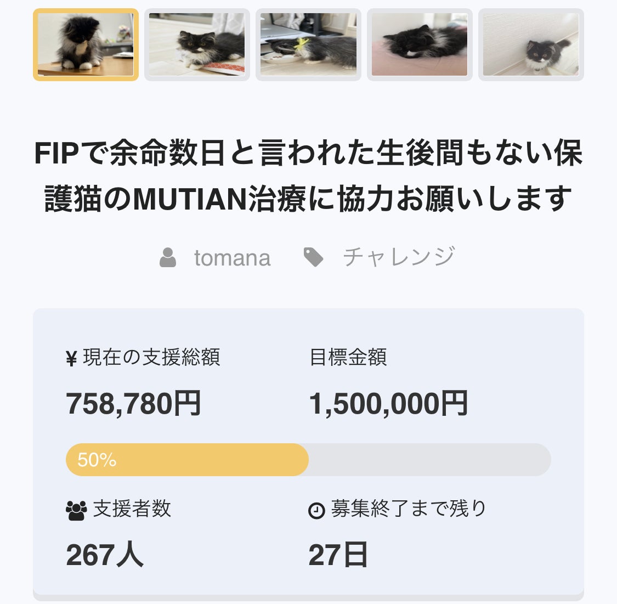Click the project title starting with FIPで余命数日
This screenshot has height=604, width=617.
coord(308,176)
